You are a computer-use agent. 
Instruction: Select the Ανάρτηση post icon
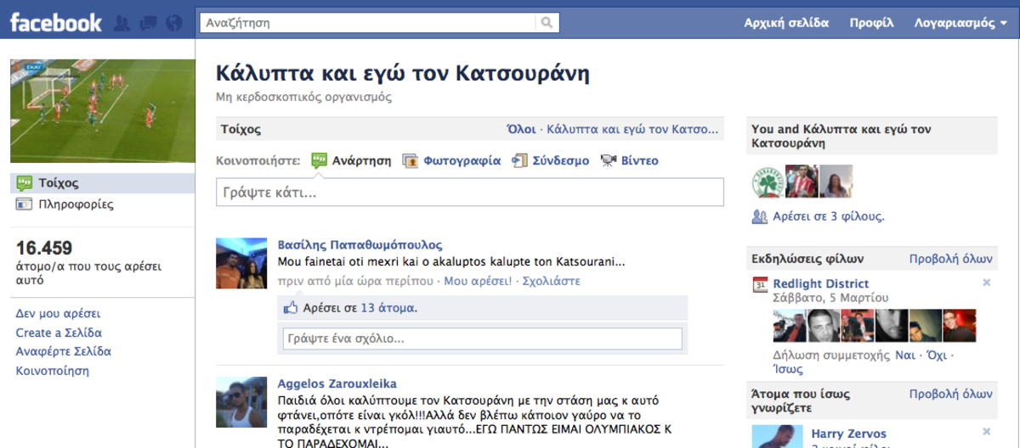(x=320, y=160)
